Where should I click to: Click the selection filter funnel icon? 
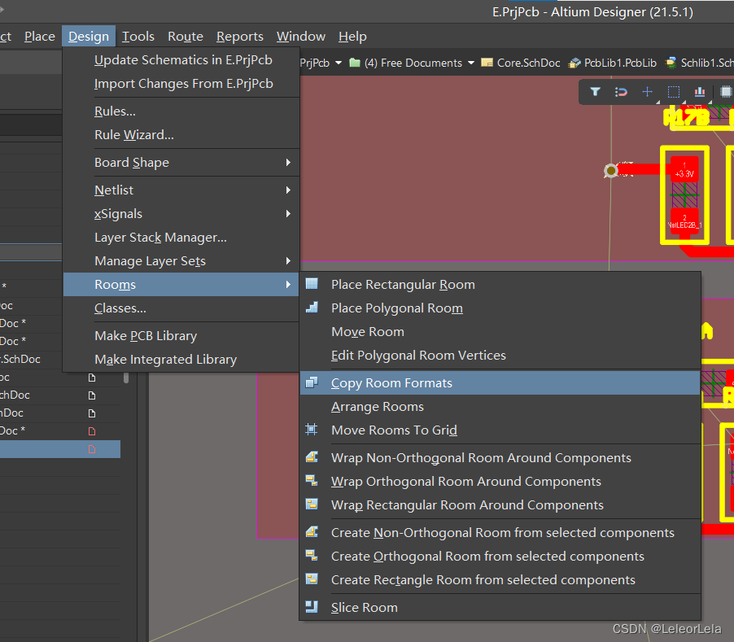(x=595, y=92)
